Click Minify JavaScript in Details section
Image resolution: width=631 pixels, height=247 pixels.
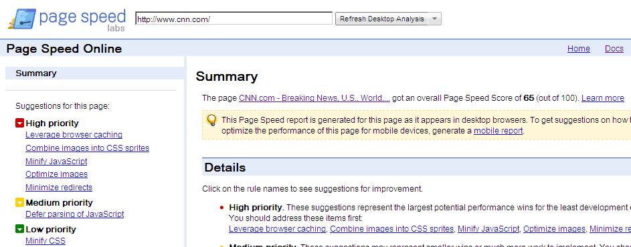point(488,229)
